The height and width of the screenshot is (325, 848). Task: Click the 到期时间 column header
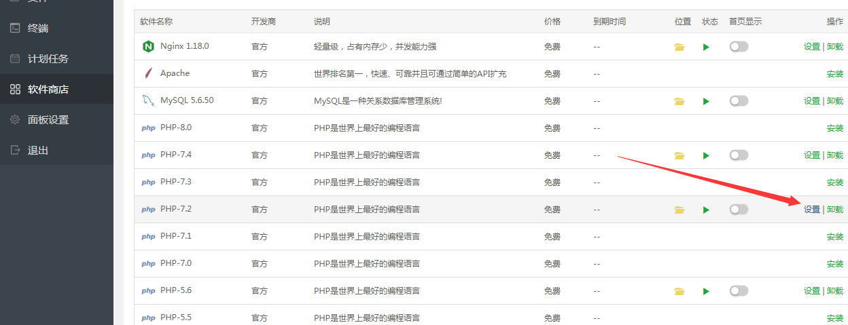609,22
